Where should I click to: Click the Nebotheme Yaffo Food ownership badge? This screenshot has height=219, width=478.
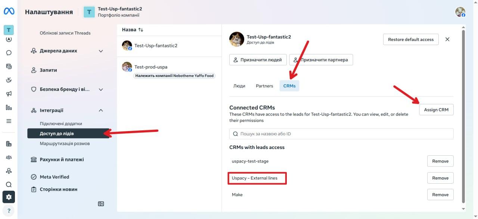point(174,76)
